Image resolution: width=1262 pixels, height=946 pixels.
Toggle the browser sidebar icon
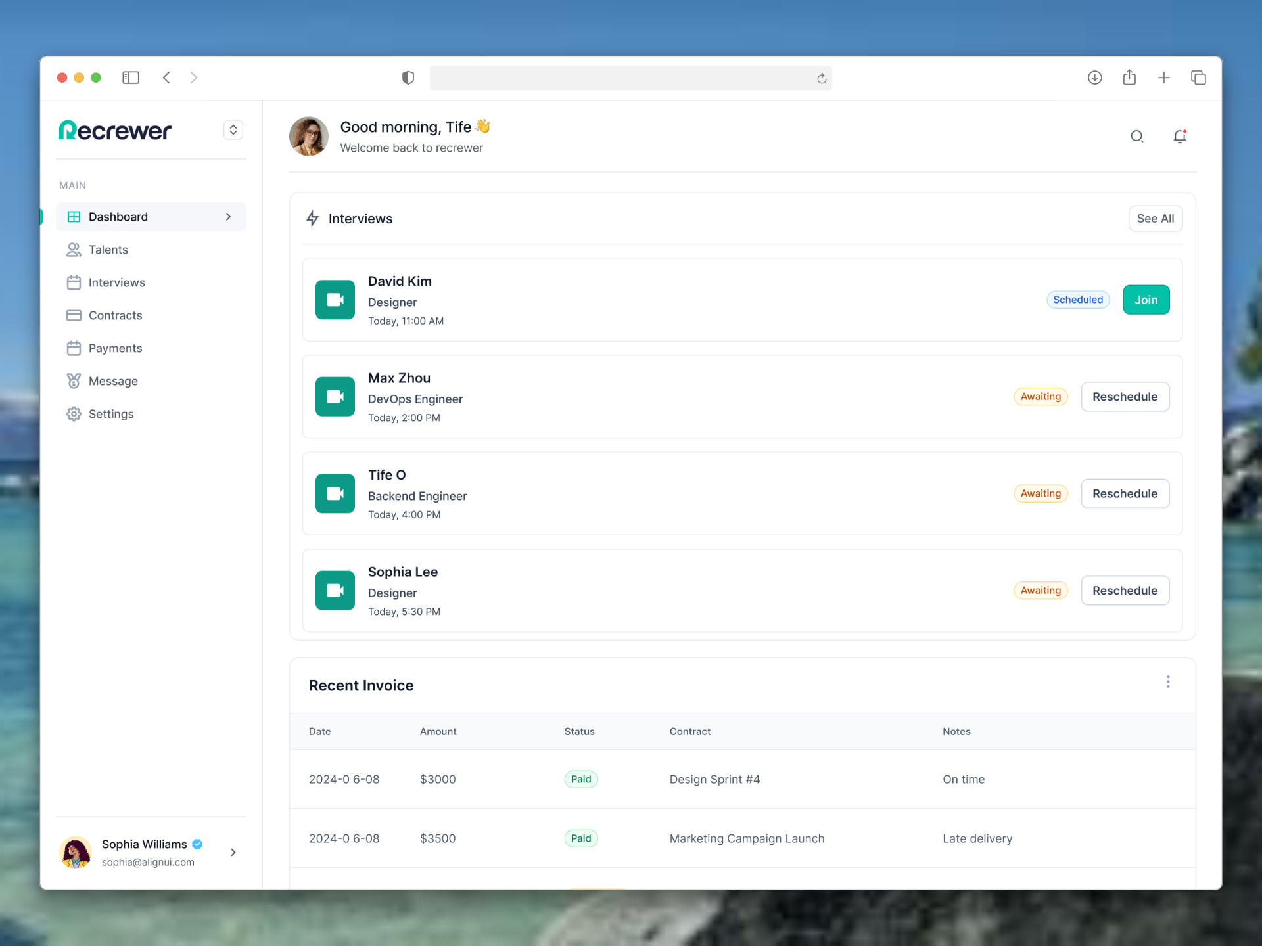pyautogui.click(x=131, y=78)
